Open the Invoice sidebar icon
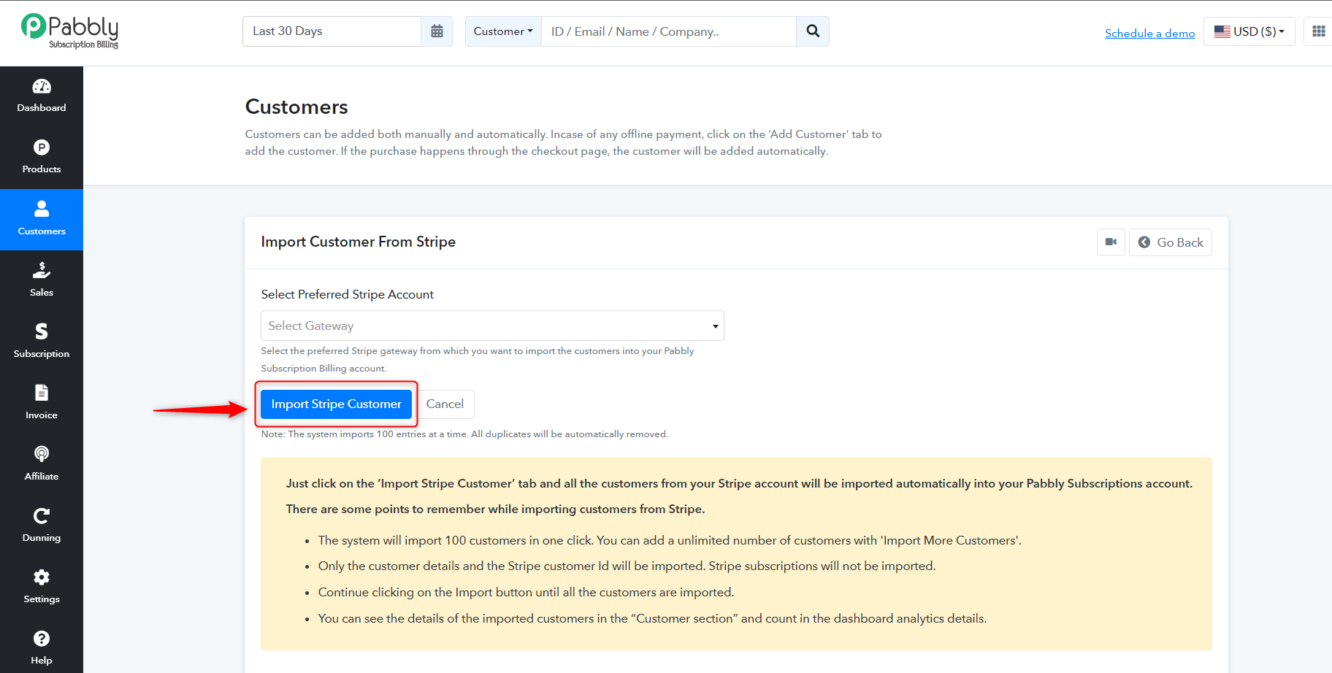Image resolution: width=1332 pixels, height=673 pixels. click(x=42, y=393)
